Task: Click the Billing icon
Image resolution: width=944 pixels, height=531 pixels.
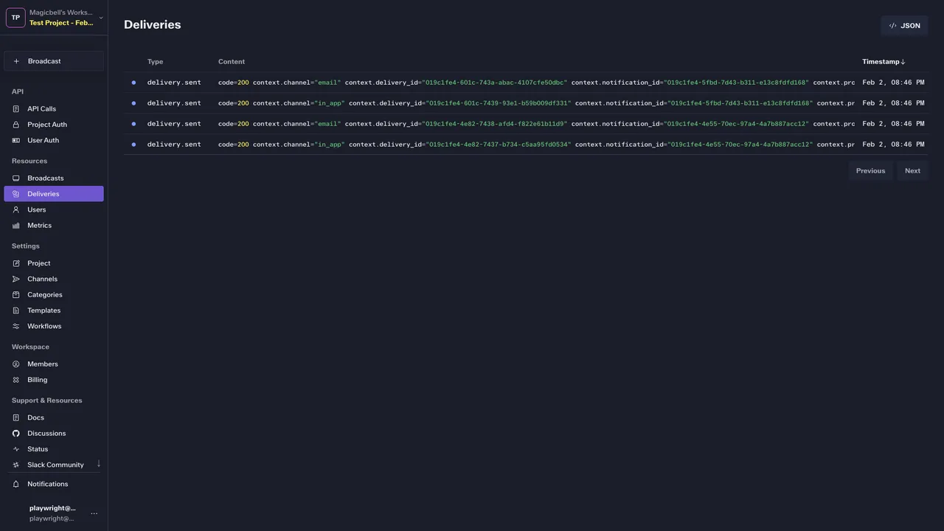Action: click(x=16, y=380)
